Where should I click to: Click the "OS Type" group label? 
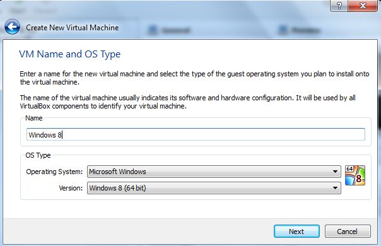38,155
